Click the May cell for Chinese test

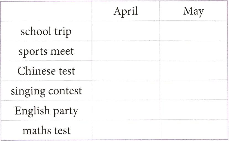point(194,71)
